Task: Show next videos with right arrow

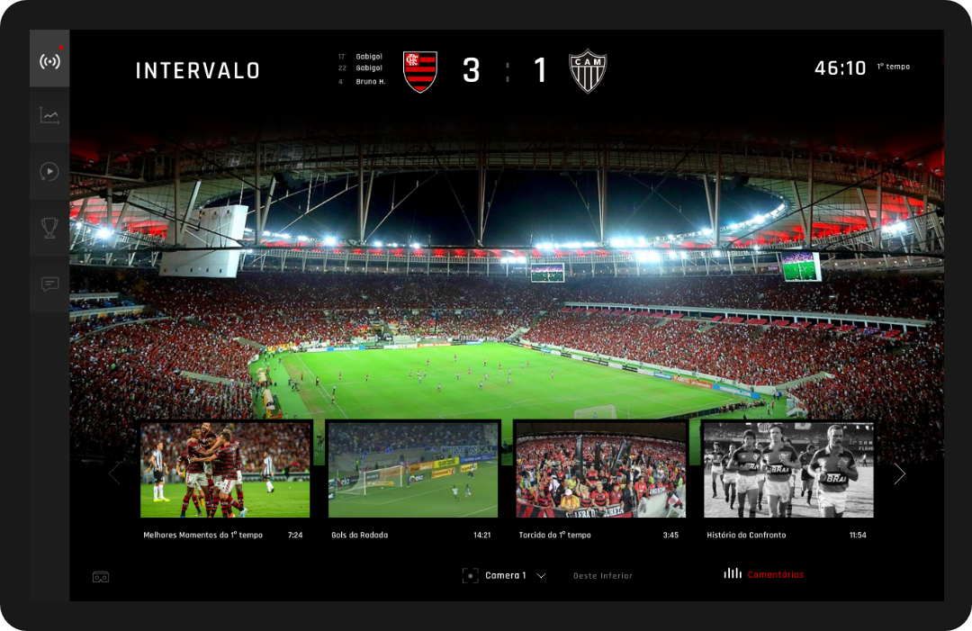Action: point(899,474)
